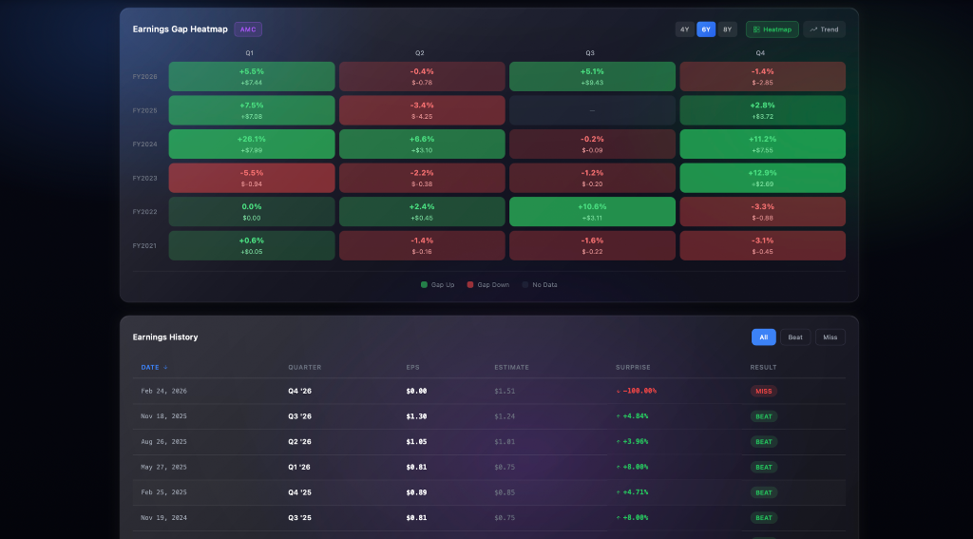Viewport: 973px width, 539px height.
Task: Open FY2026 Q1 cell showing +5.5%
Action: click(x=251, y=76)
